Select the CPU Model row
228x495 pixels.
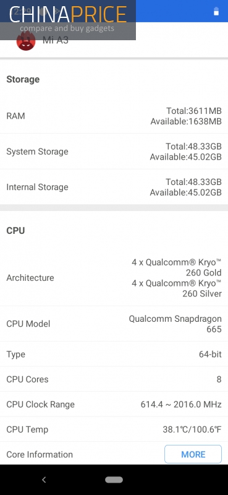(x=114, y=324)
